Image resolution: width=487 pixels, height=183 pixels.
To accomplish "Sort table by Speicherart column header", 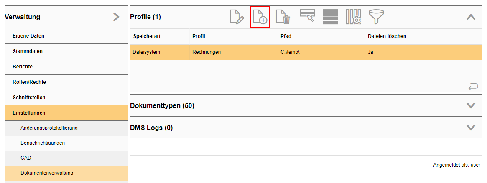I will (x=147, y=36).
